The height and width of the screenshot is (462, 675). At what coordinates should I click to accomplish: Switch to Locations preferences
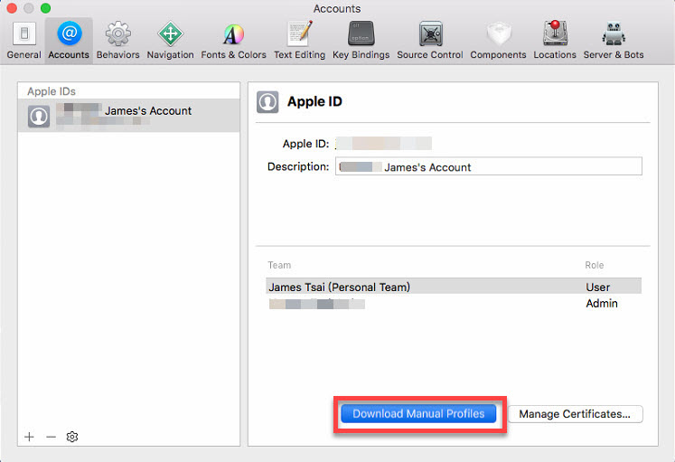[555, 41]
